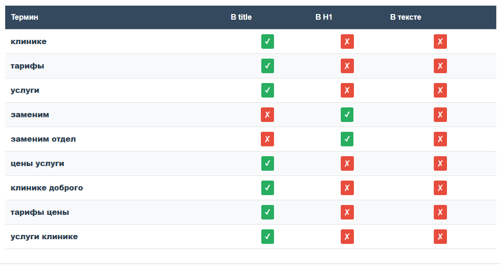
Task: Select the term тарифы цены
Action: pos(39,212)
